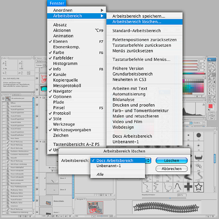Select the History Brush tool
Screen dimensions: 219x219
pos(214,78)
